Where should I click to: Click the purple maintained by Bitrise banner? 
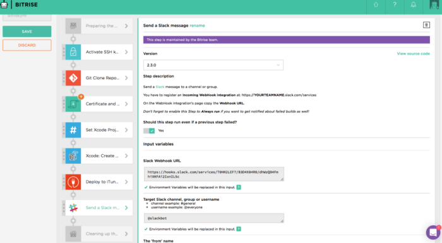click(287, 40)
